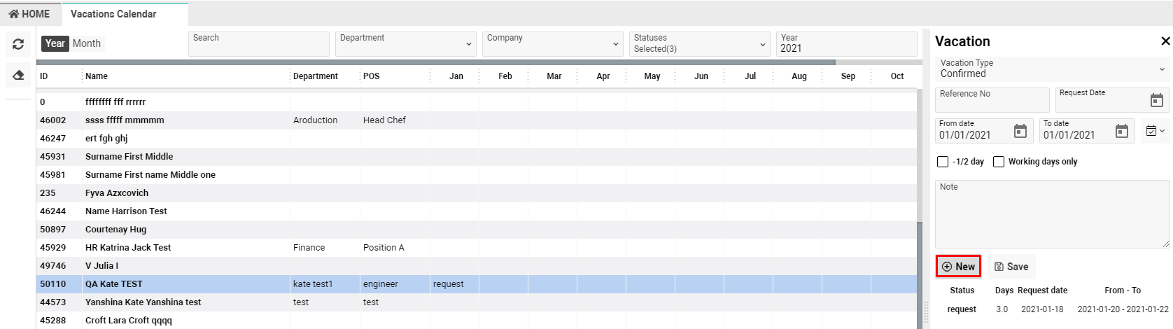Image resolution: width=1173 pixels, height=329 pixels.
Task: Open the From date calendar picker
Action: (x=1020, y=131)
